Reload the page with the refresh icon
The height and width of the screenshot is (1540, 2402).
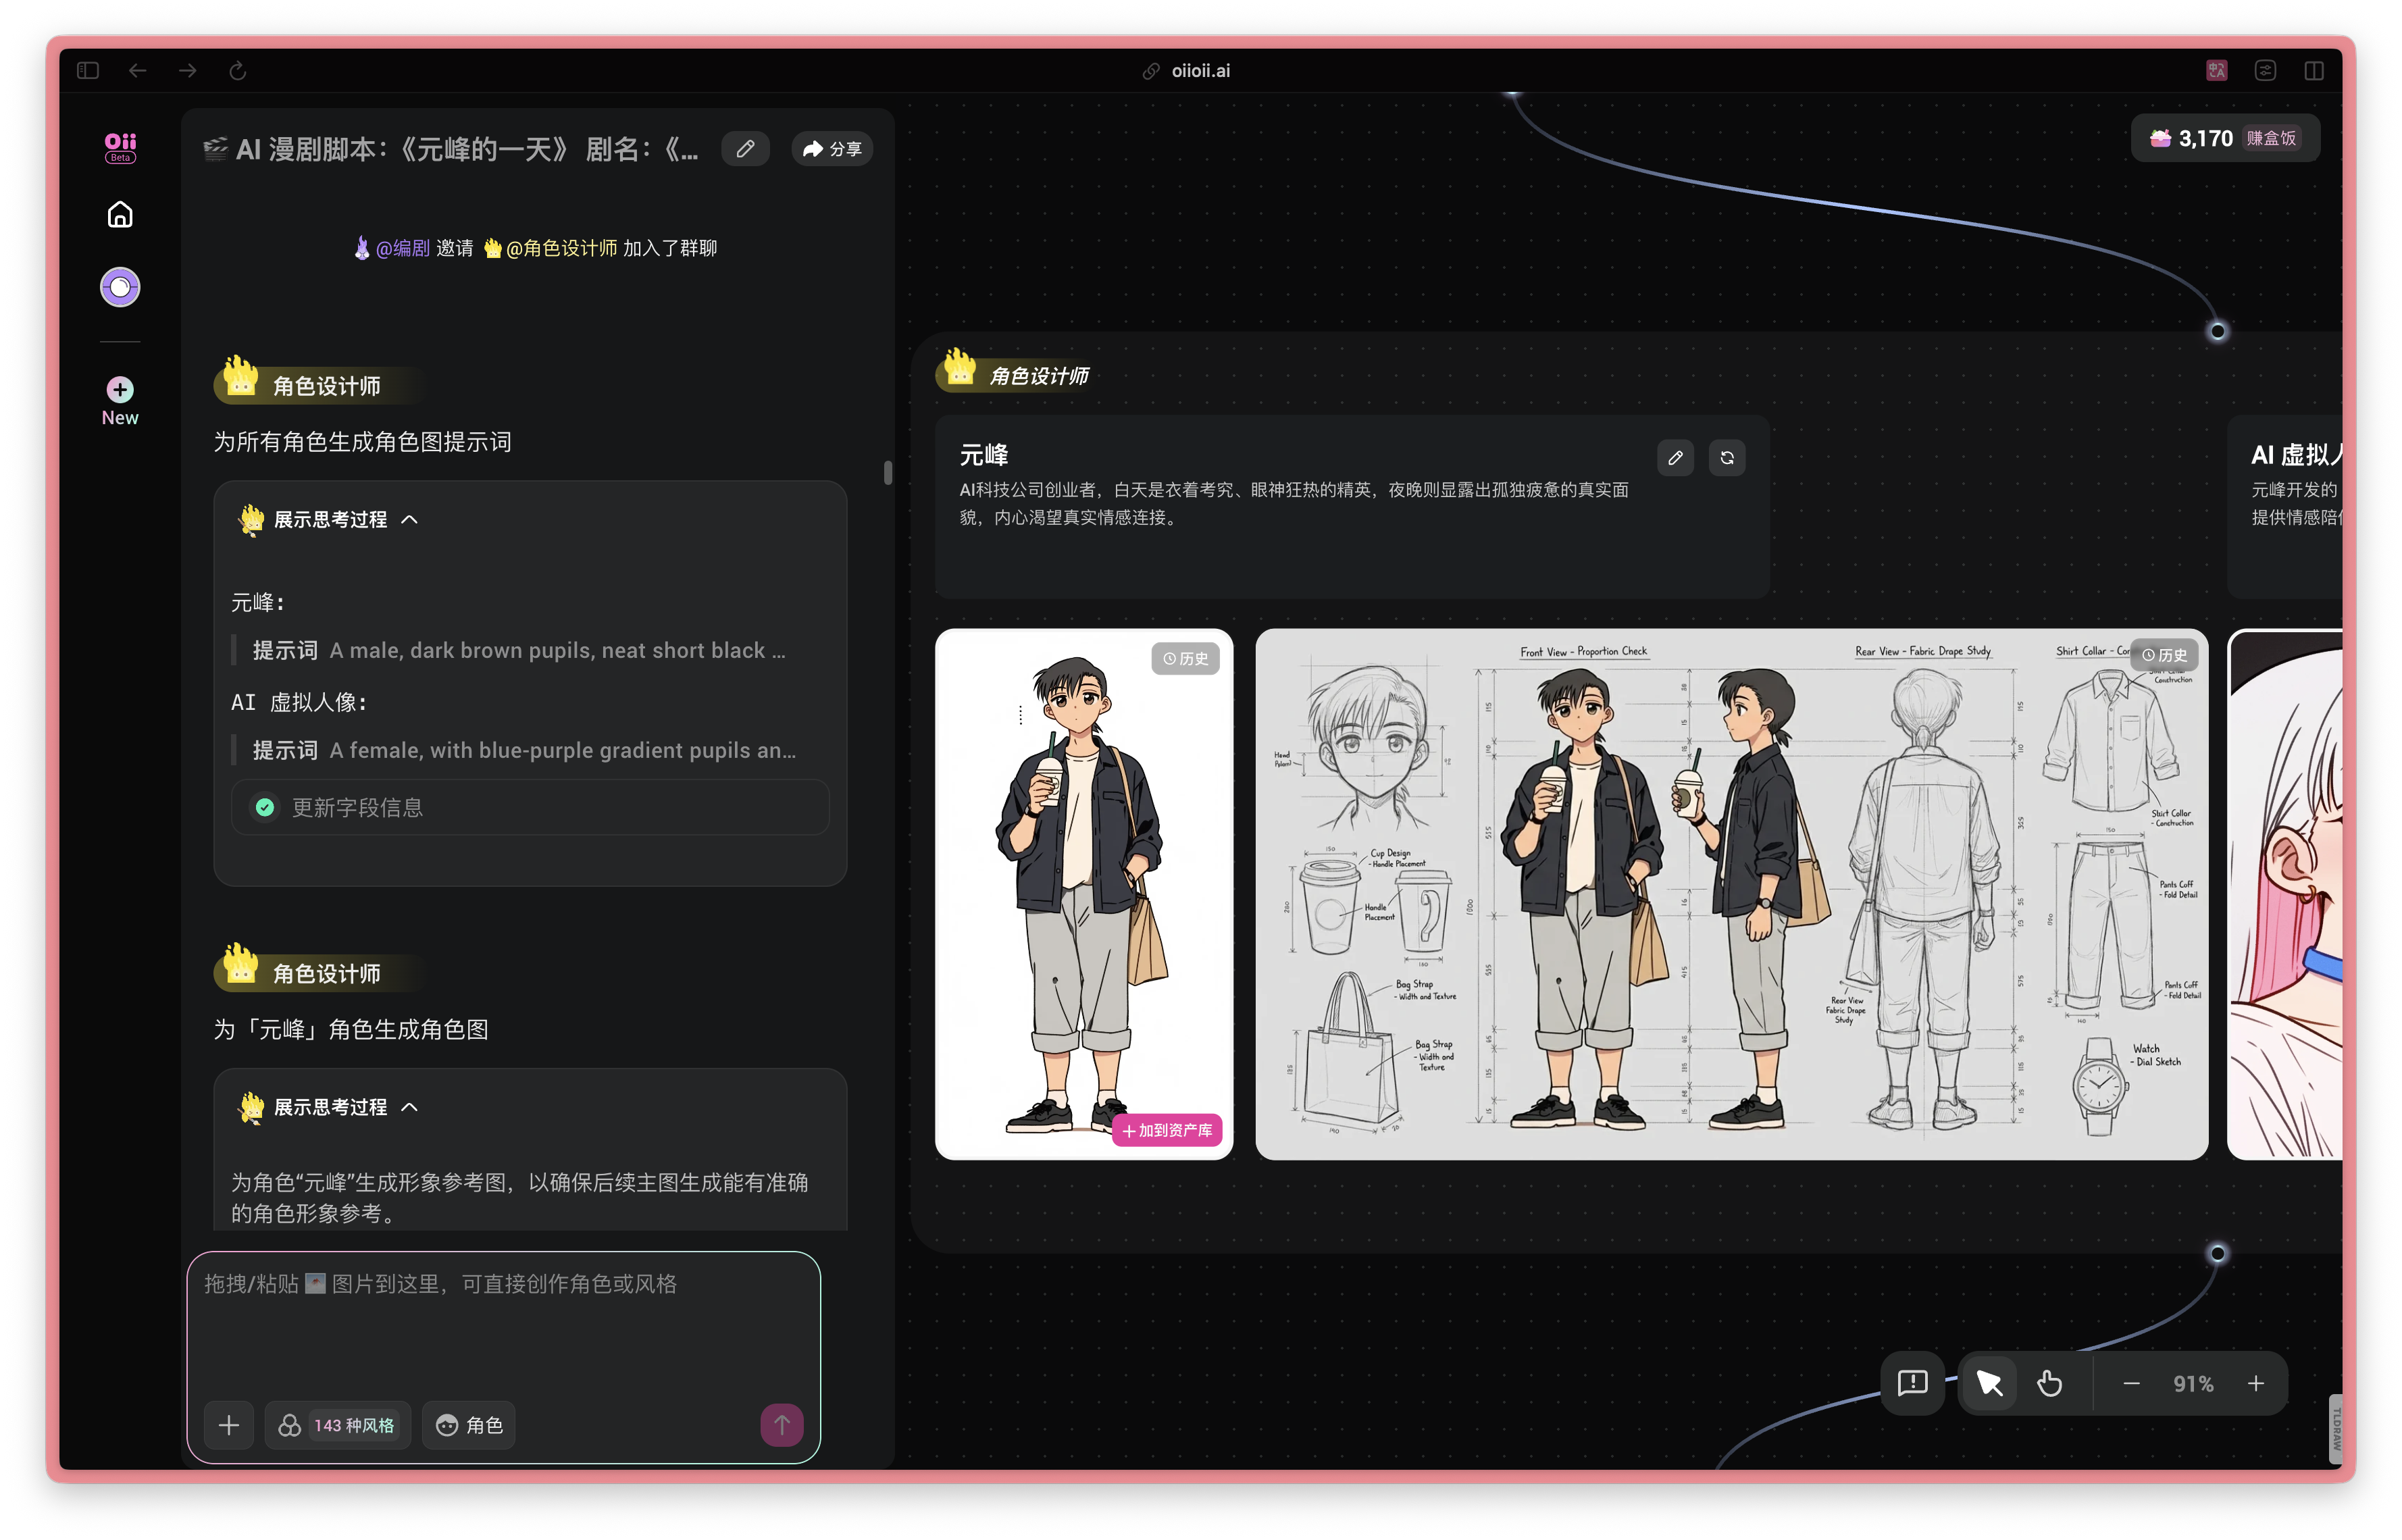(x=238, y=70)
